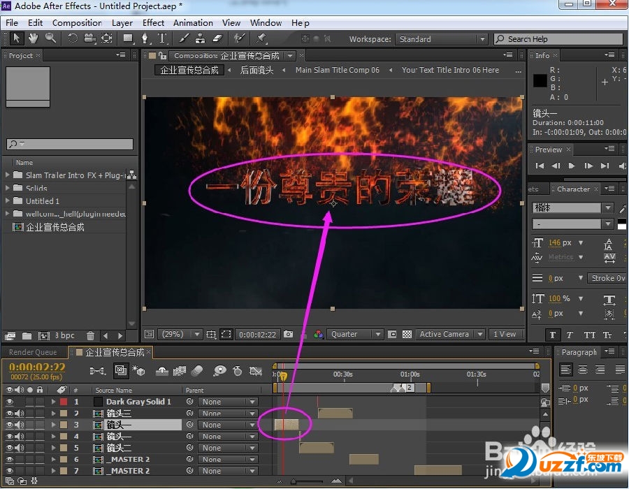Select the Clone Stamp tool
Viewport: 629px width, 489px height.
tap(200, 38)
